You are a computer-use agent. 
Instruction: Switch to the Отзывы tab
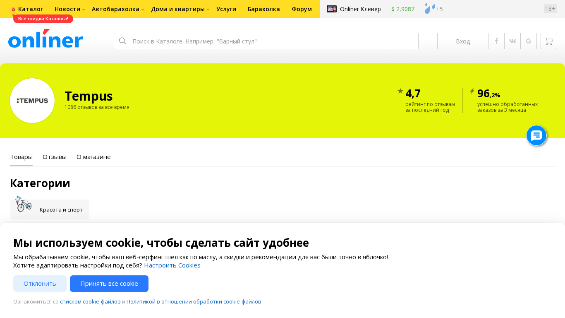click(55, 157)
